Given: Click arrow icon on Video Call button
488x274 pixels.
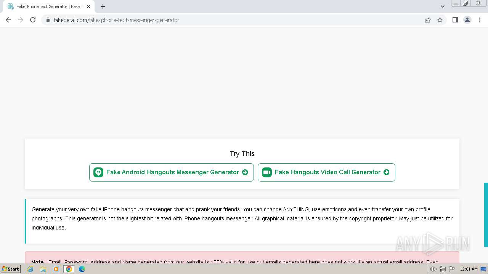Looking at the screenshot, I should pos(387,172).
